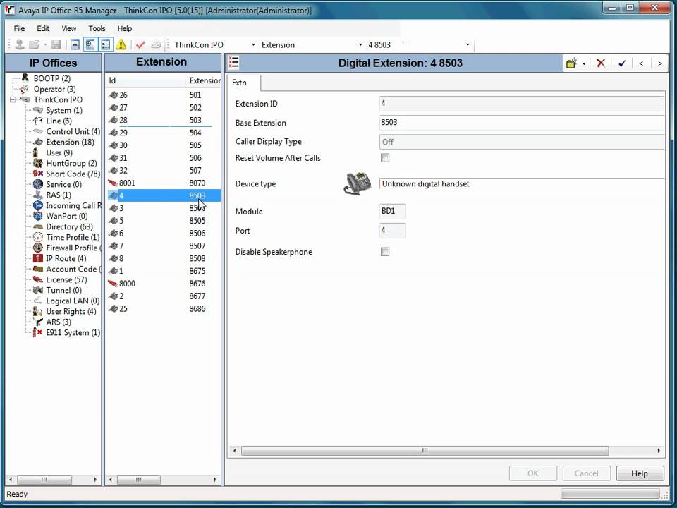677x508 pixels.
Task: Open the Edit menu
Action: click(x=43, y=28)
